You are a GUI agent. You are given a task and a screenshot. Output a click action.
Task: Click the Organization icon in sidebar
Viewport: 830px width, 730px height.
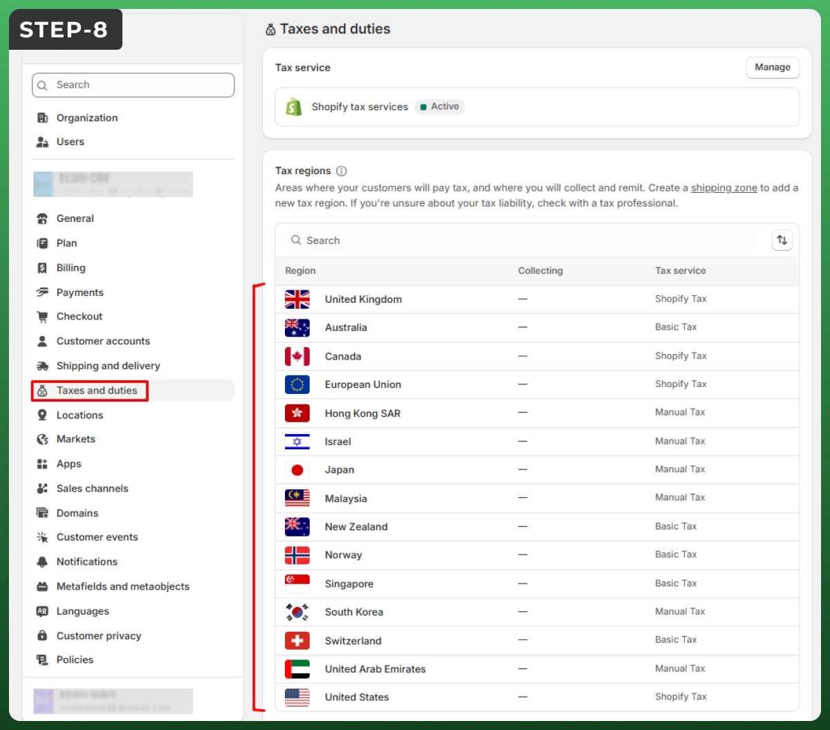coord(42,118)
